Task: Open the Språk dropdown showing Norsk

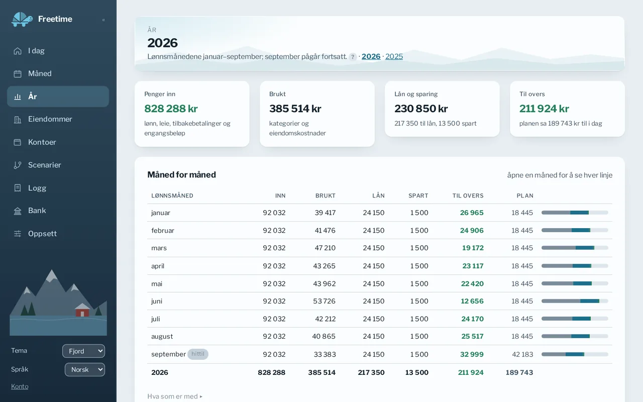Action: [85, 369]
